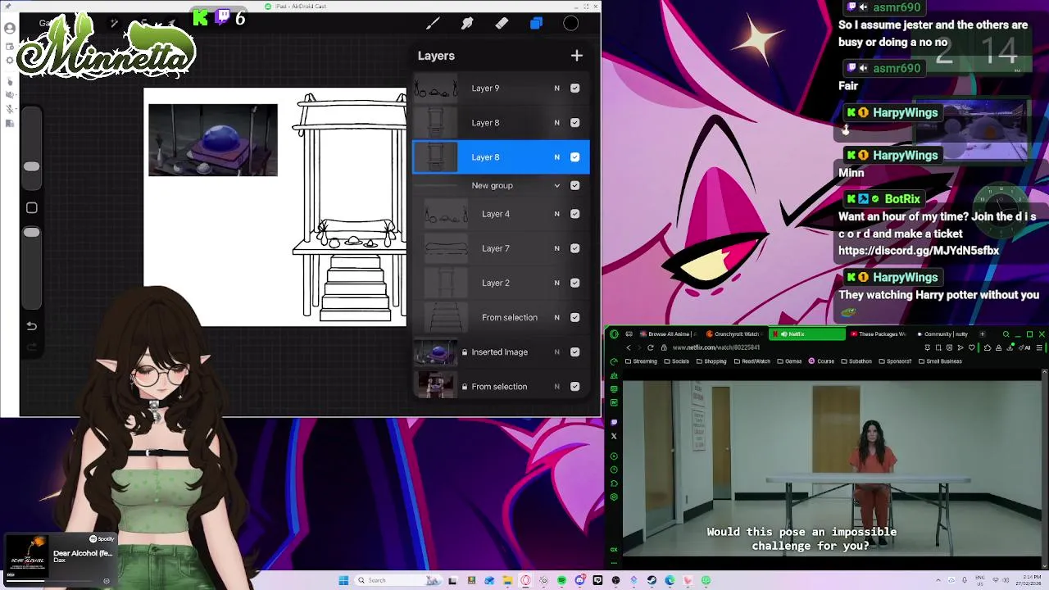Open blend mode N for Layer 2
The height and width of the screenshot is (590, 1049).
tap(556, 283)
